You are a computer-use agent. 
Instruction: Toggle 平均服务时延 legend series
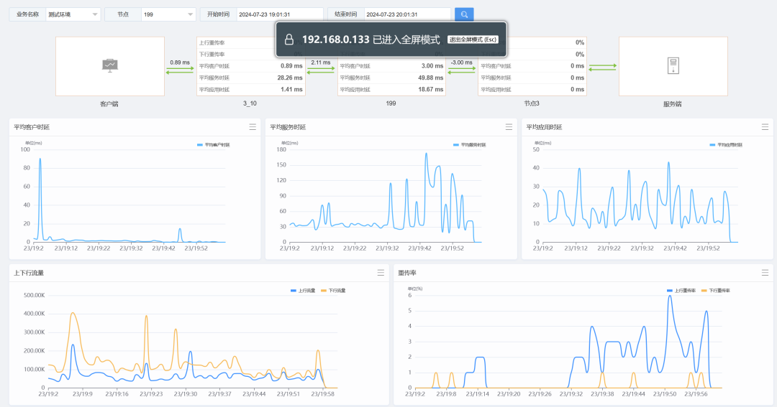[x=470, y=145]
